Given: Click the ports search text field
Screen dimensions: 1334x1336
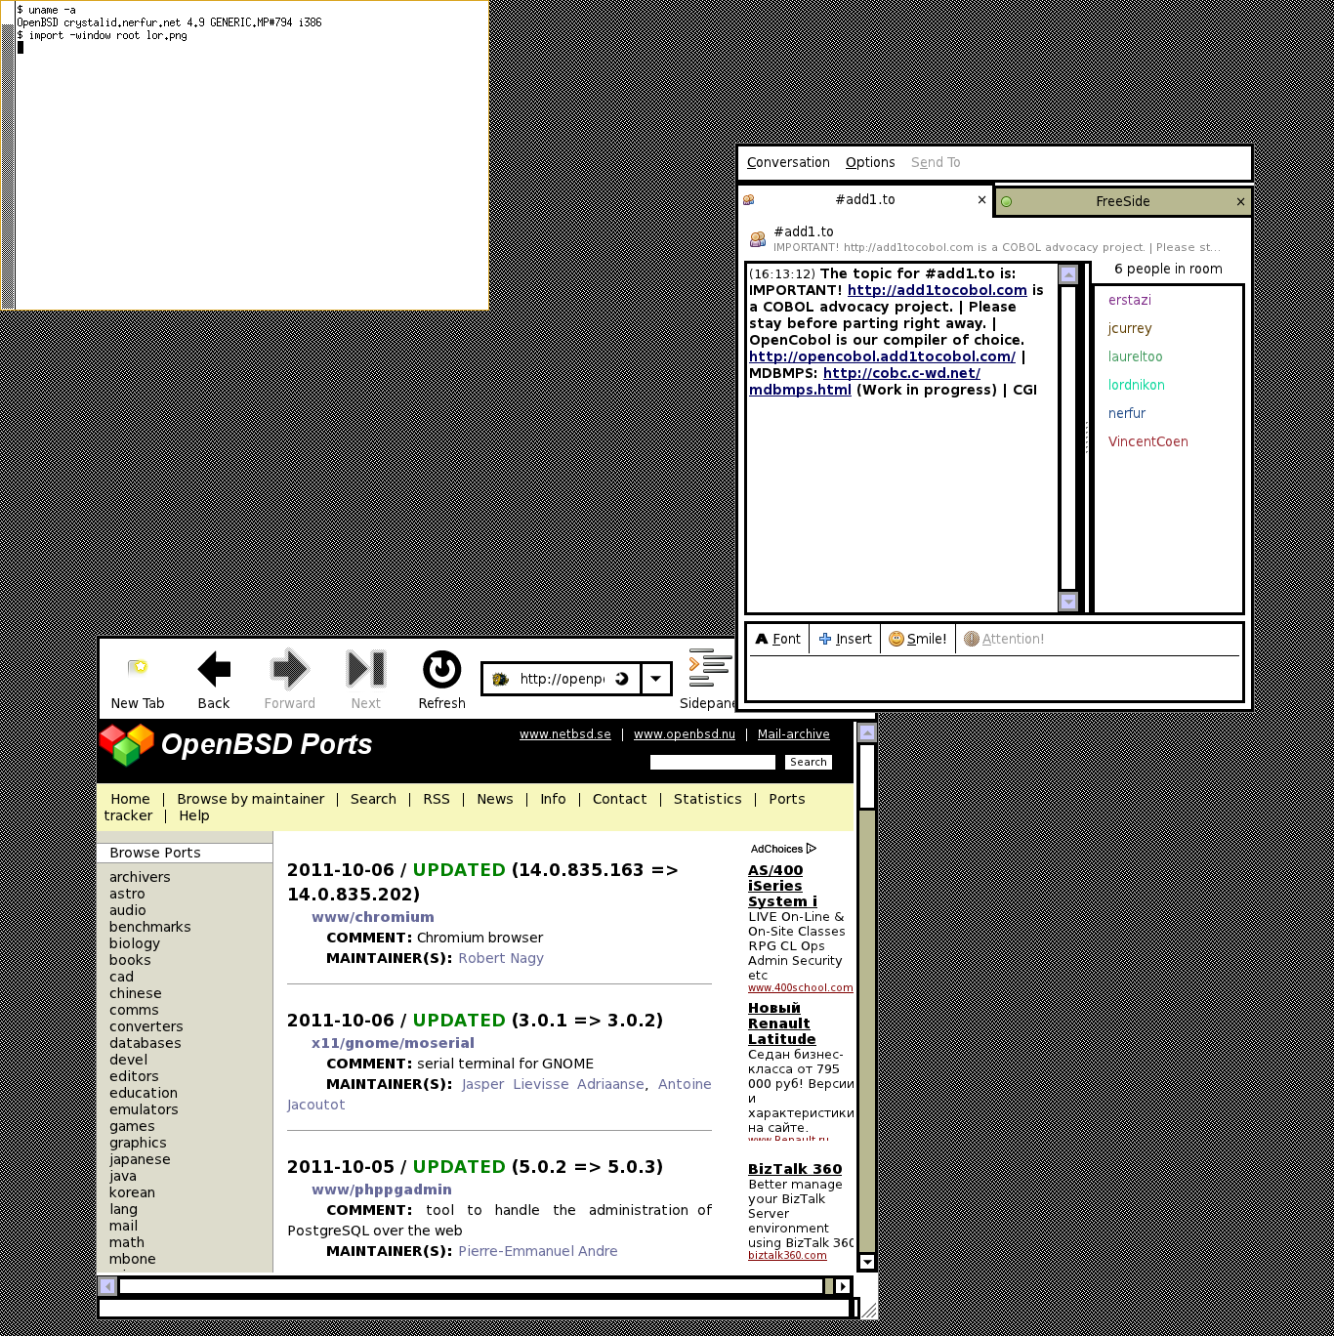Looking at the screenshot, I should 713,762.
